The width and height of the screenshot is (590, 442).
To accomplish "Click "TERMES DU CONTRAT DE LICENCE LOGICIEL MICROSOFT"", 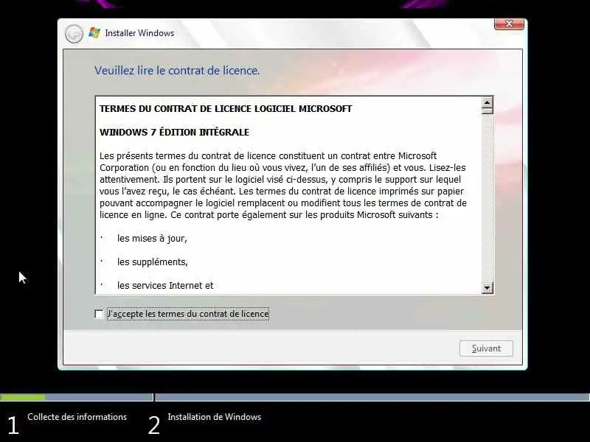I will (226, 109).
